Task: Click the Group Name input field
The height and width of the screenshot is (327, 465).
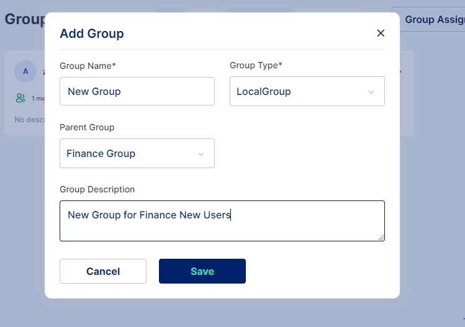Action: point(137,91)
